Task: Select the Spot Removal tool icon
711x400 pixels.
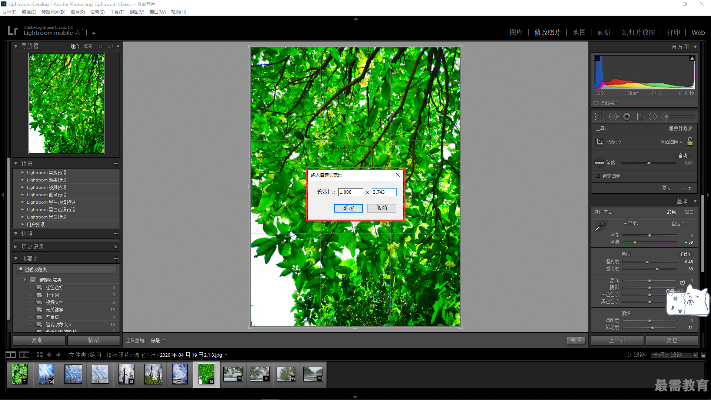Action: coord(614,117)
